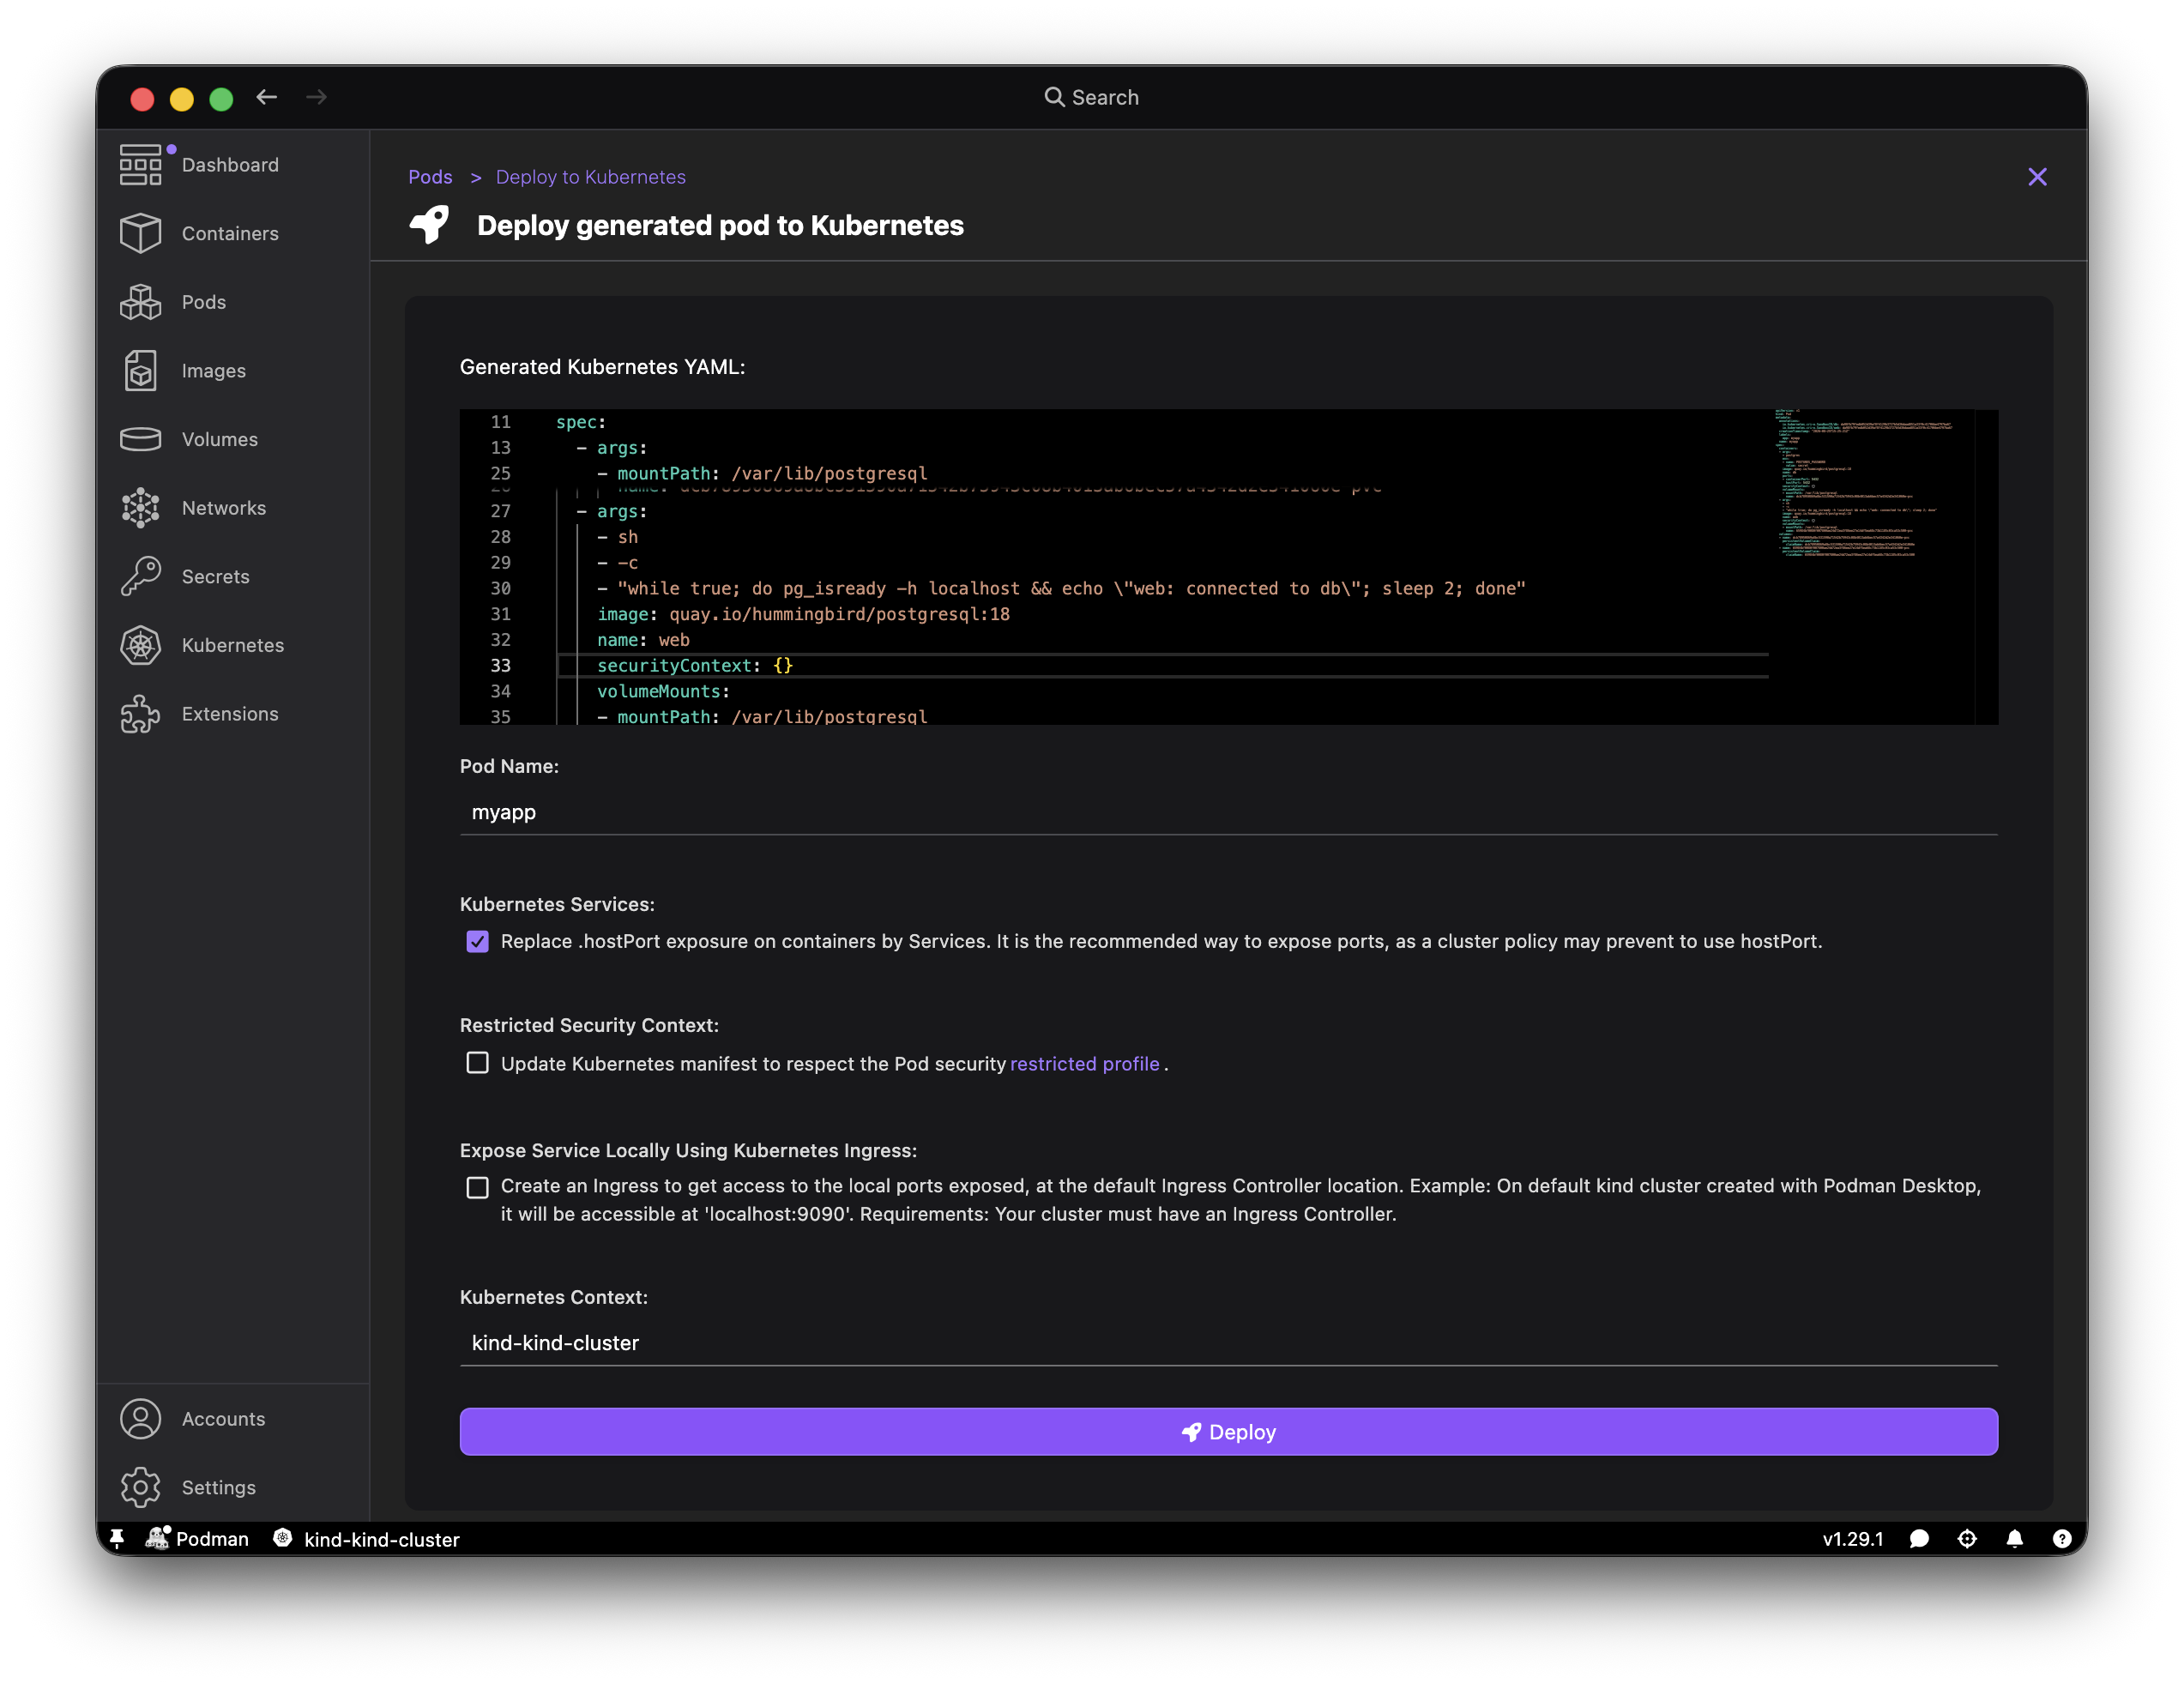Click the Images label in sidebar

[214, 371]
